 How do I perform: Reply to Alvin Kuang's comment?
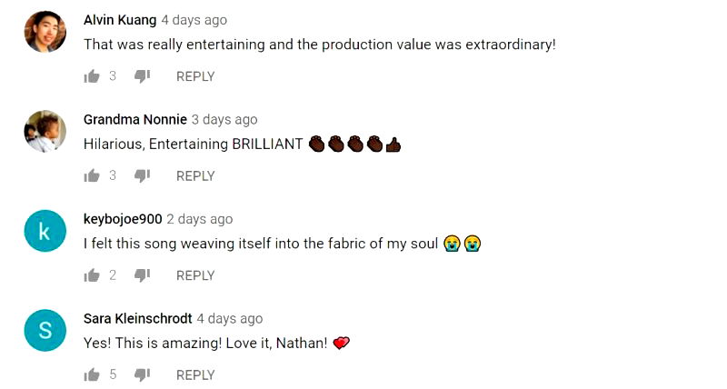(x=195, y=76)
